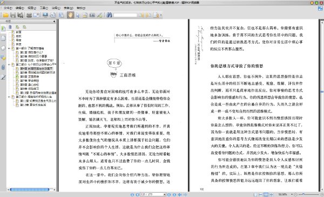
Task: Switch to continuous page layout icon
Action: (x=261, y=194)
